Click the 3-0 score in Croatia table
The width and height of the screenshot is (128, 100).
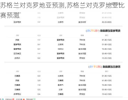(x=39, y=58)
